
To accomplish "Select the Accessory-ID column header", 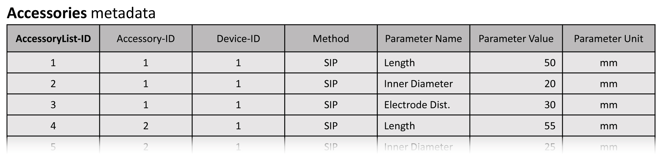I will coord(146,39).
